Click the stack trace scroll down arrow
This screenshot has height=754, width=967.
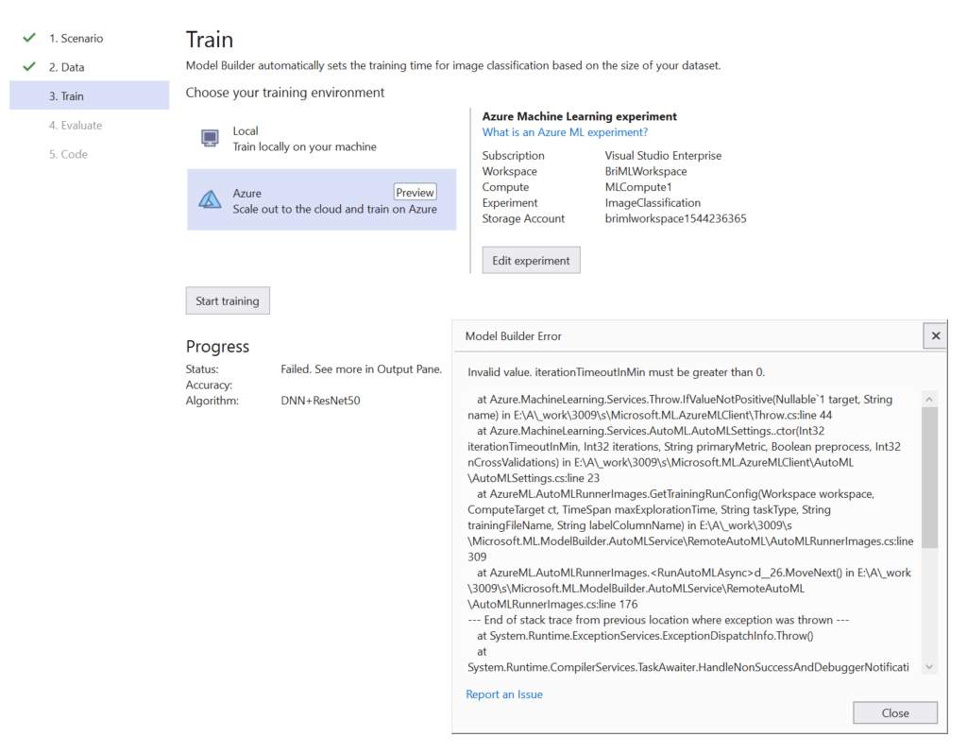pyautogui.click(x=929, y=666)
